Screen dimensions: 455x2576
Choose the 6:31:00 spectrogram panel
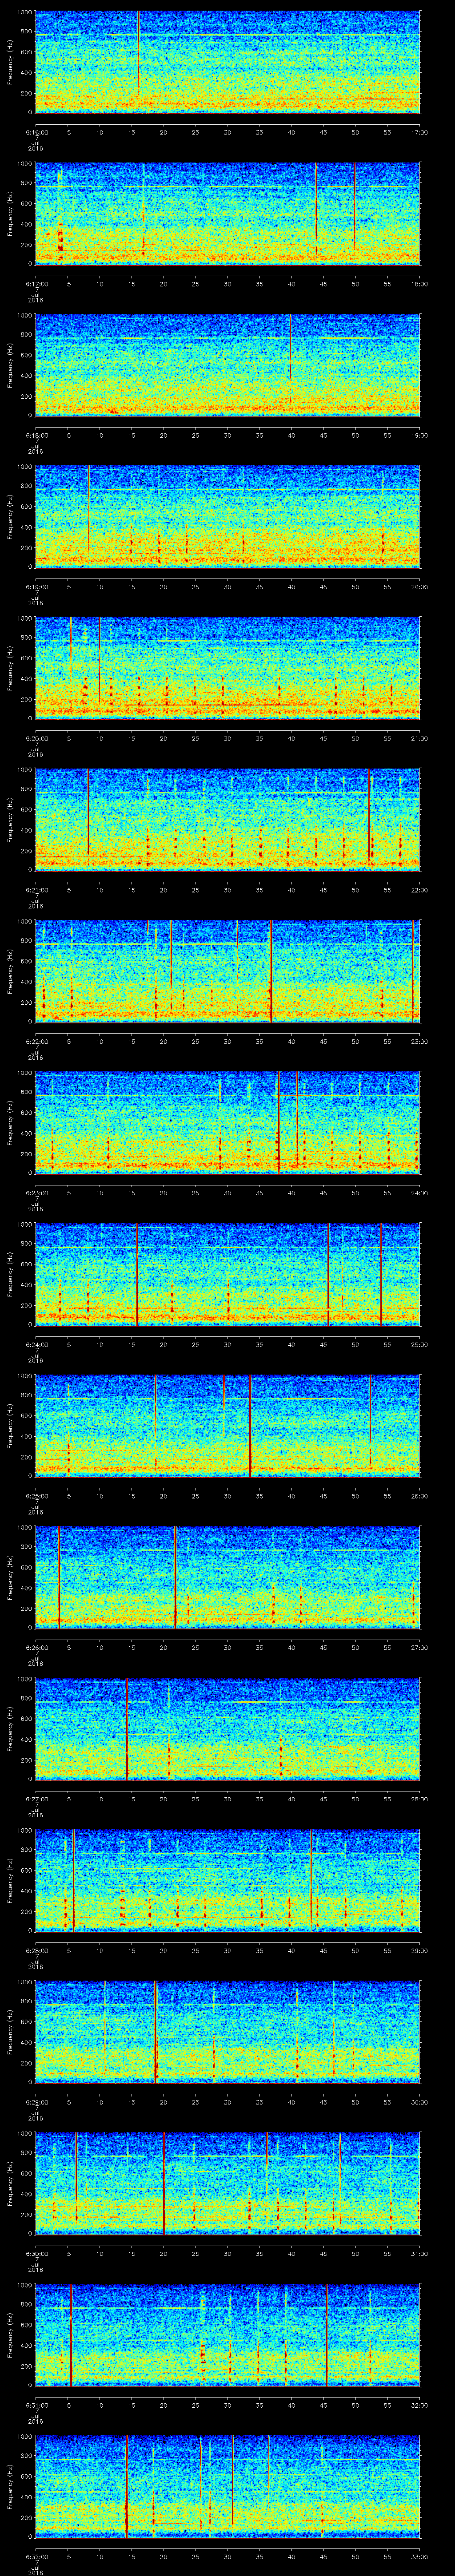tap(228, 2334)
